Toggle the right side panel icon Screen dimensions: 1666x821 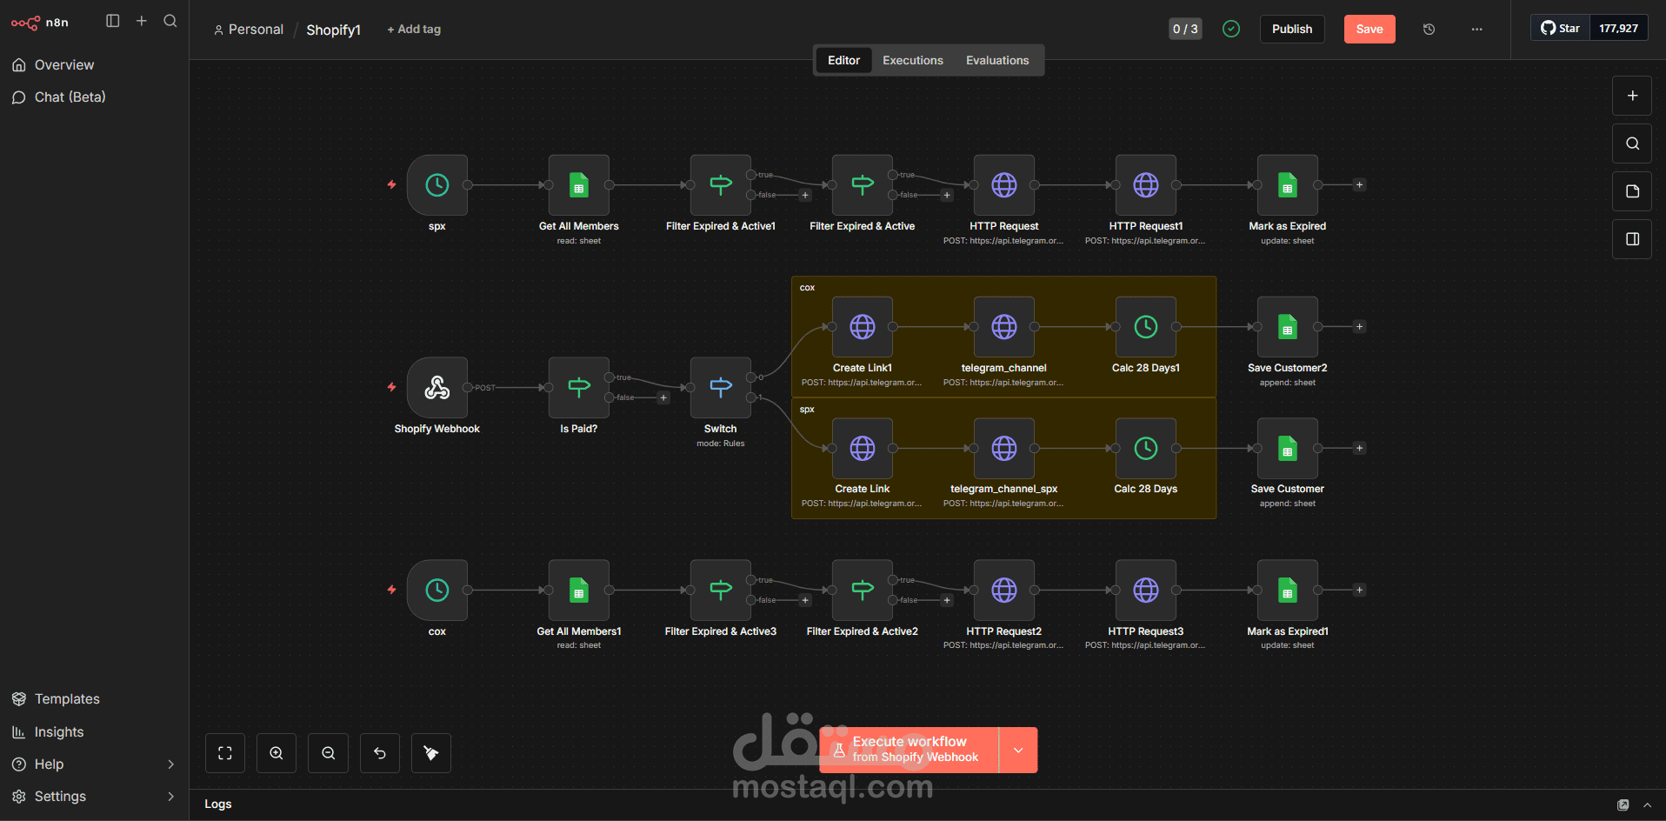click(1632, 239)
